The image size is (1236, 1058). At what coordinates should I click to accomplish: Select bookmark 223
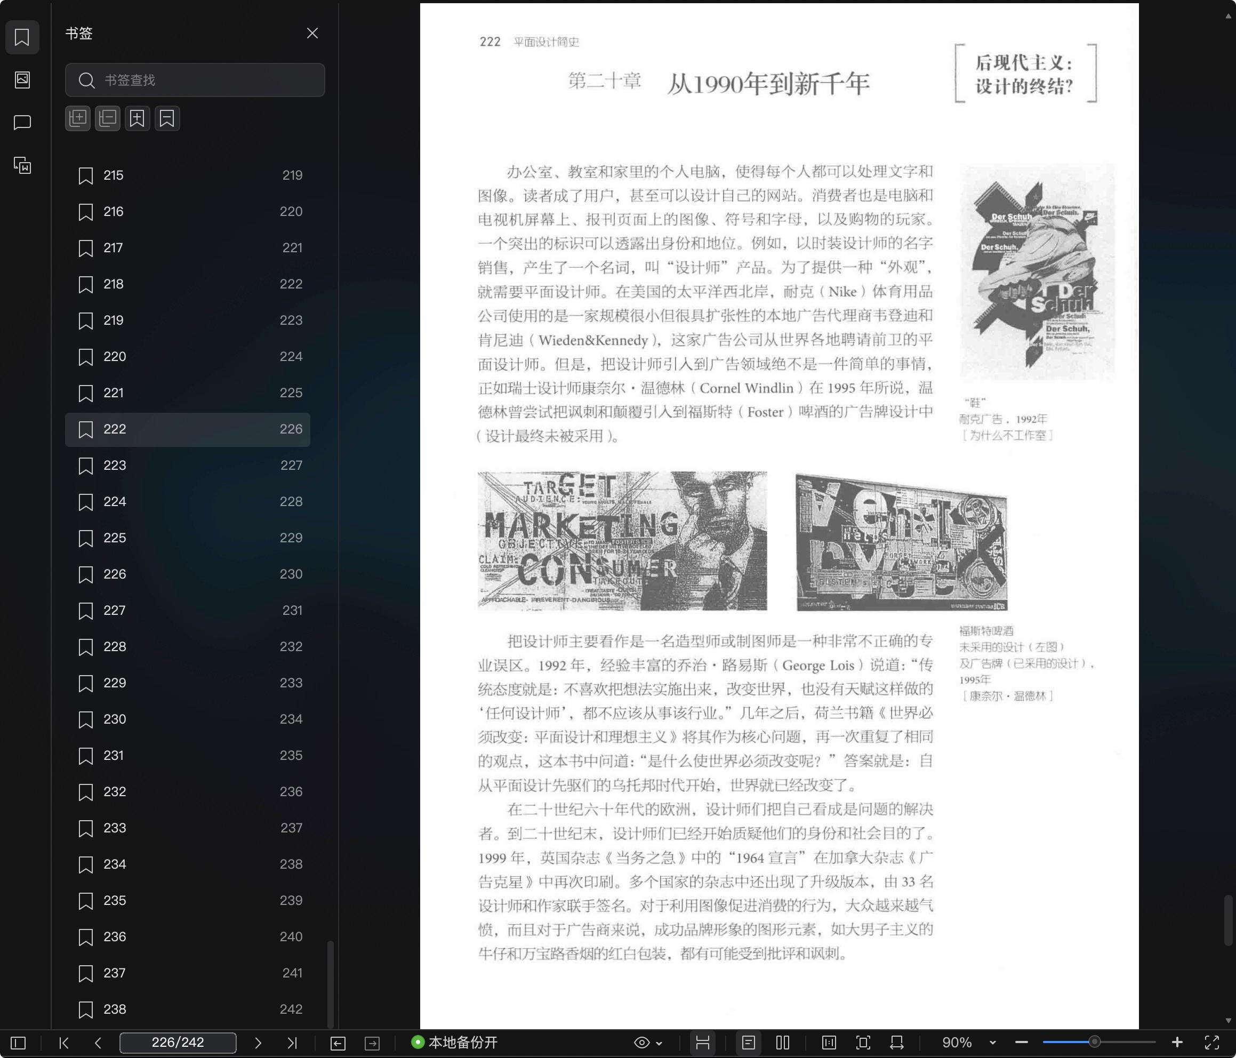pyautogui.click(x=187, y=466)
